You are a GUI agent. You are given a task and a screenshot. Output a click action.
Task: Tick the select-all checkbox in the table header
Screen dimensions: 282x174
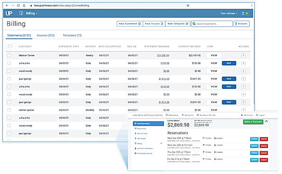coord(9,46)
